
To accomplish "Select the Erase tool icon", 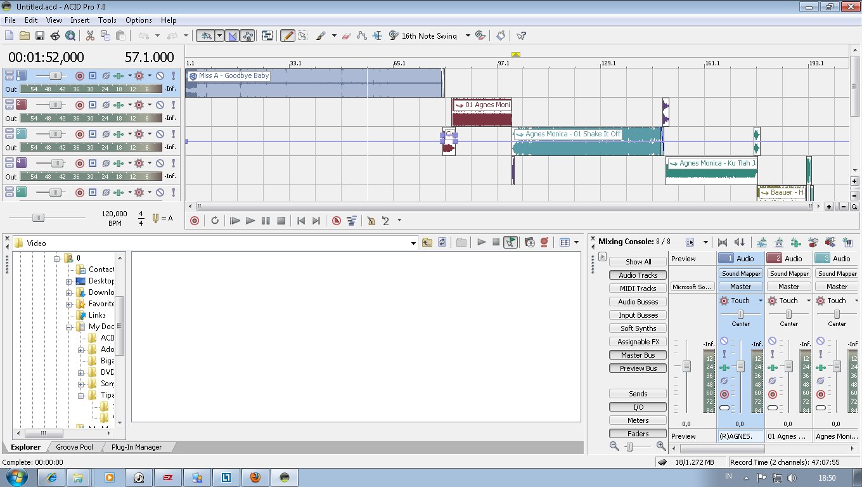I will 346,36.
